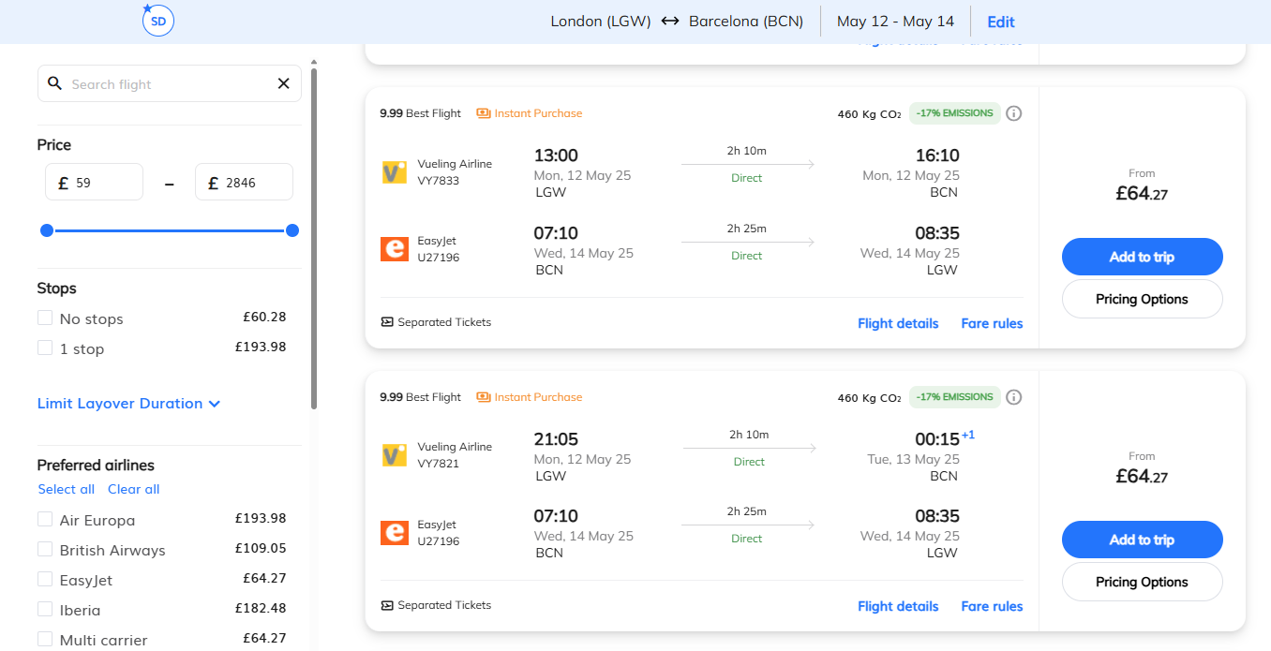Open Fare rules for 13:00 flight
This screenshot has height=651, width=1271.
pos(992,323)
